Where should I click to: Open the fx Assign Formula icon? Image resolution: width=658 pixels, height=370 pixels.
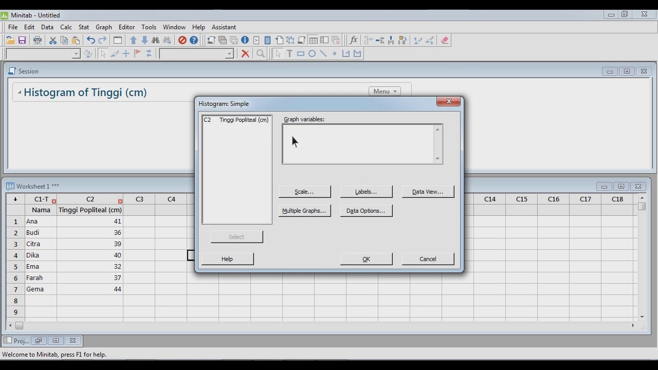[x=353, y=40]
